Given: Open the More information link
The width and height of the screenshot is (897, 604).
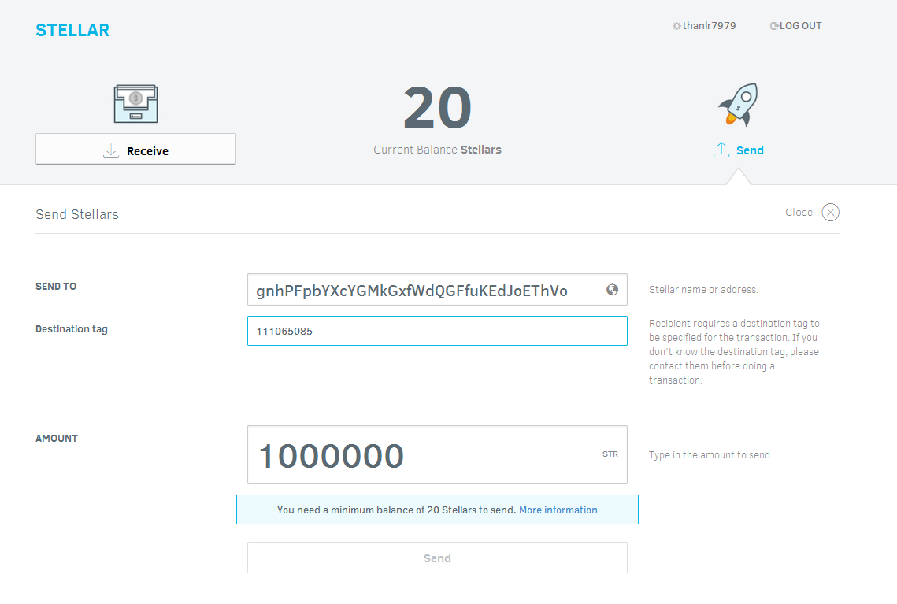Looking at the screenshot, I should point(558,510).
